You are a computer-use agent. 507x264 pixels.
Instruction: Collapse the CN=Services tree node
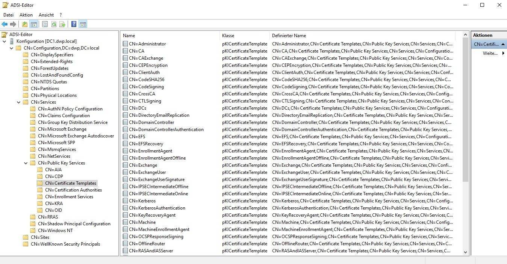pos(19,102)
